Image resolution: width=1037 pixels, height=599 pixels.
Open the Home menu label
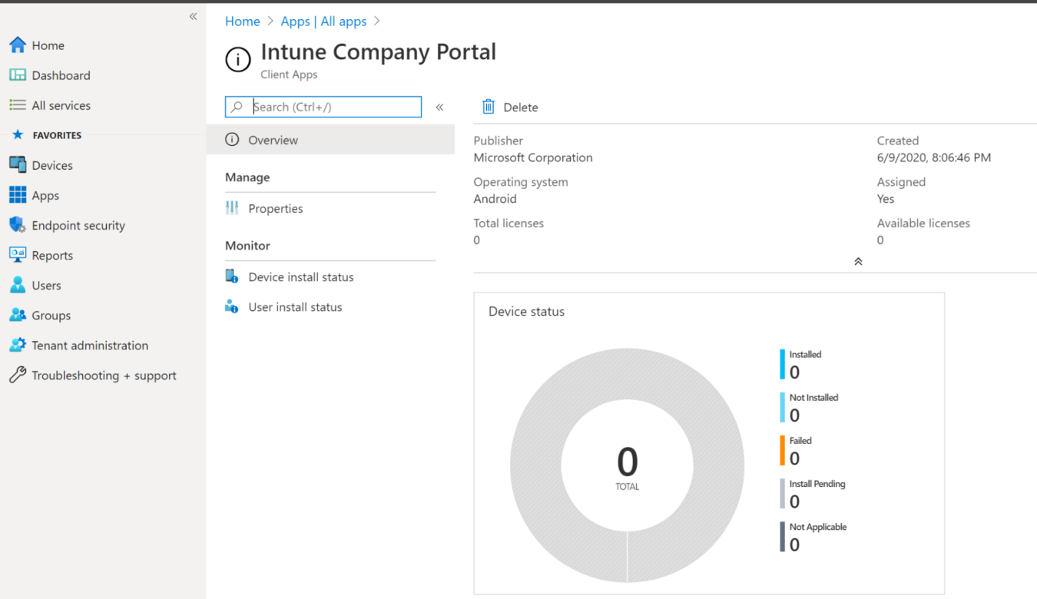pos(48,45)
